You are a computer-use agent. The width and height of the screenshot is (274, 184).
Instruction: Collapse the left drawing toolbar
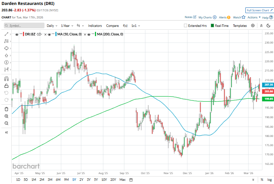6,132
